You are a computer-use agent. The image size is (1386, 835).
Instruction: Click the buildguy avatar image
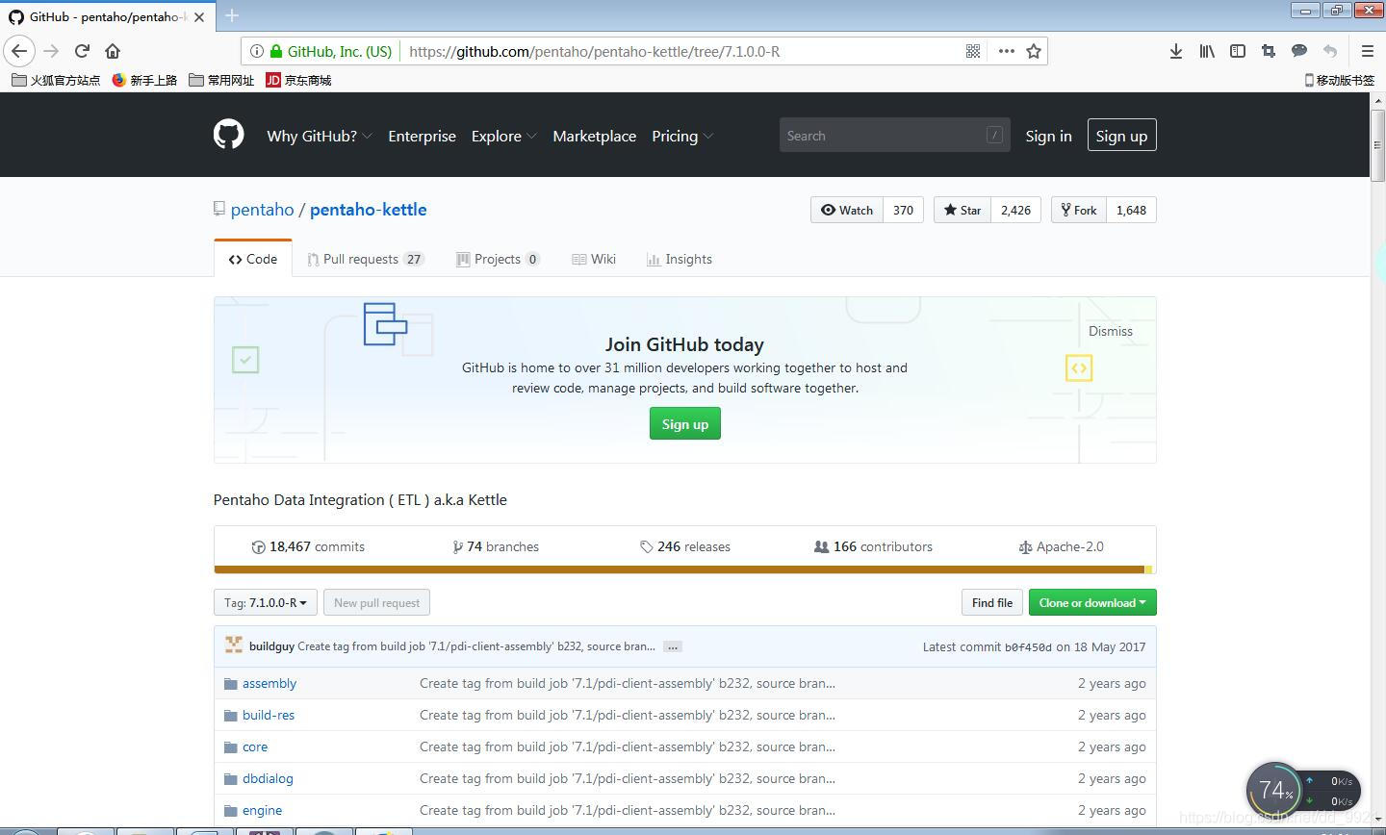point(234,645)
